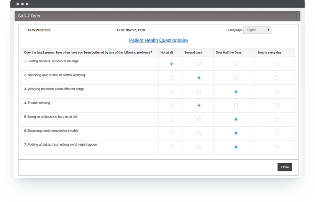Set 'Several days' for being restless
The width and height of the screenshot is (315, 202).
click(199, 120)
